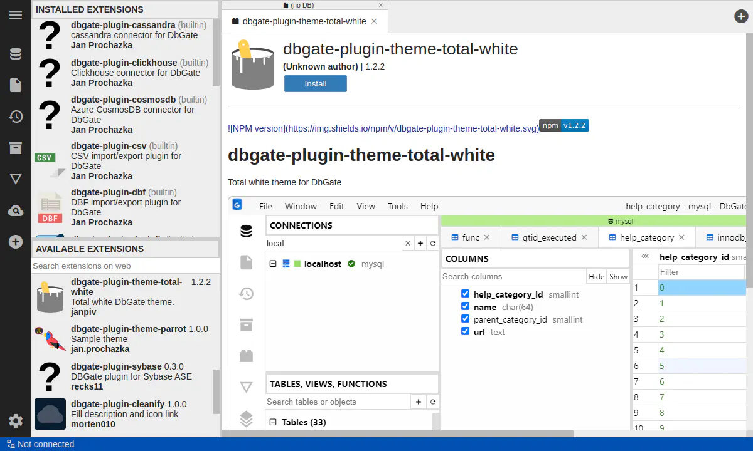The image size is (753, 451).
Task: Open the NPM version shields.io link
Action: 383,128
